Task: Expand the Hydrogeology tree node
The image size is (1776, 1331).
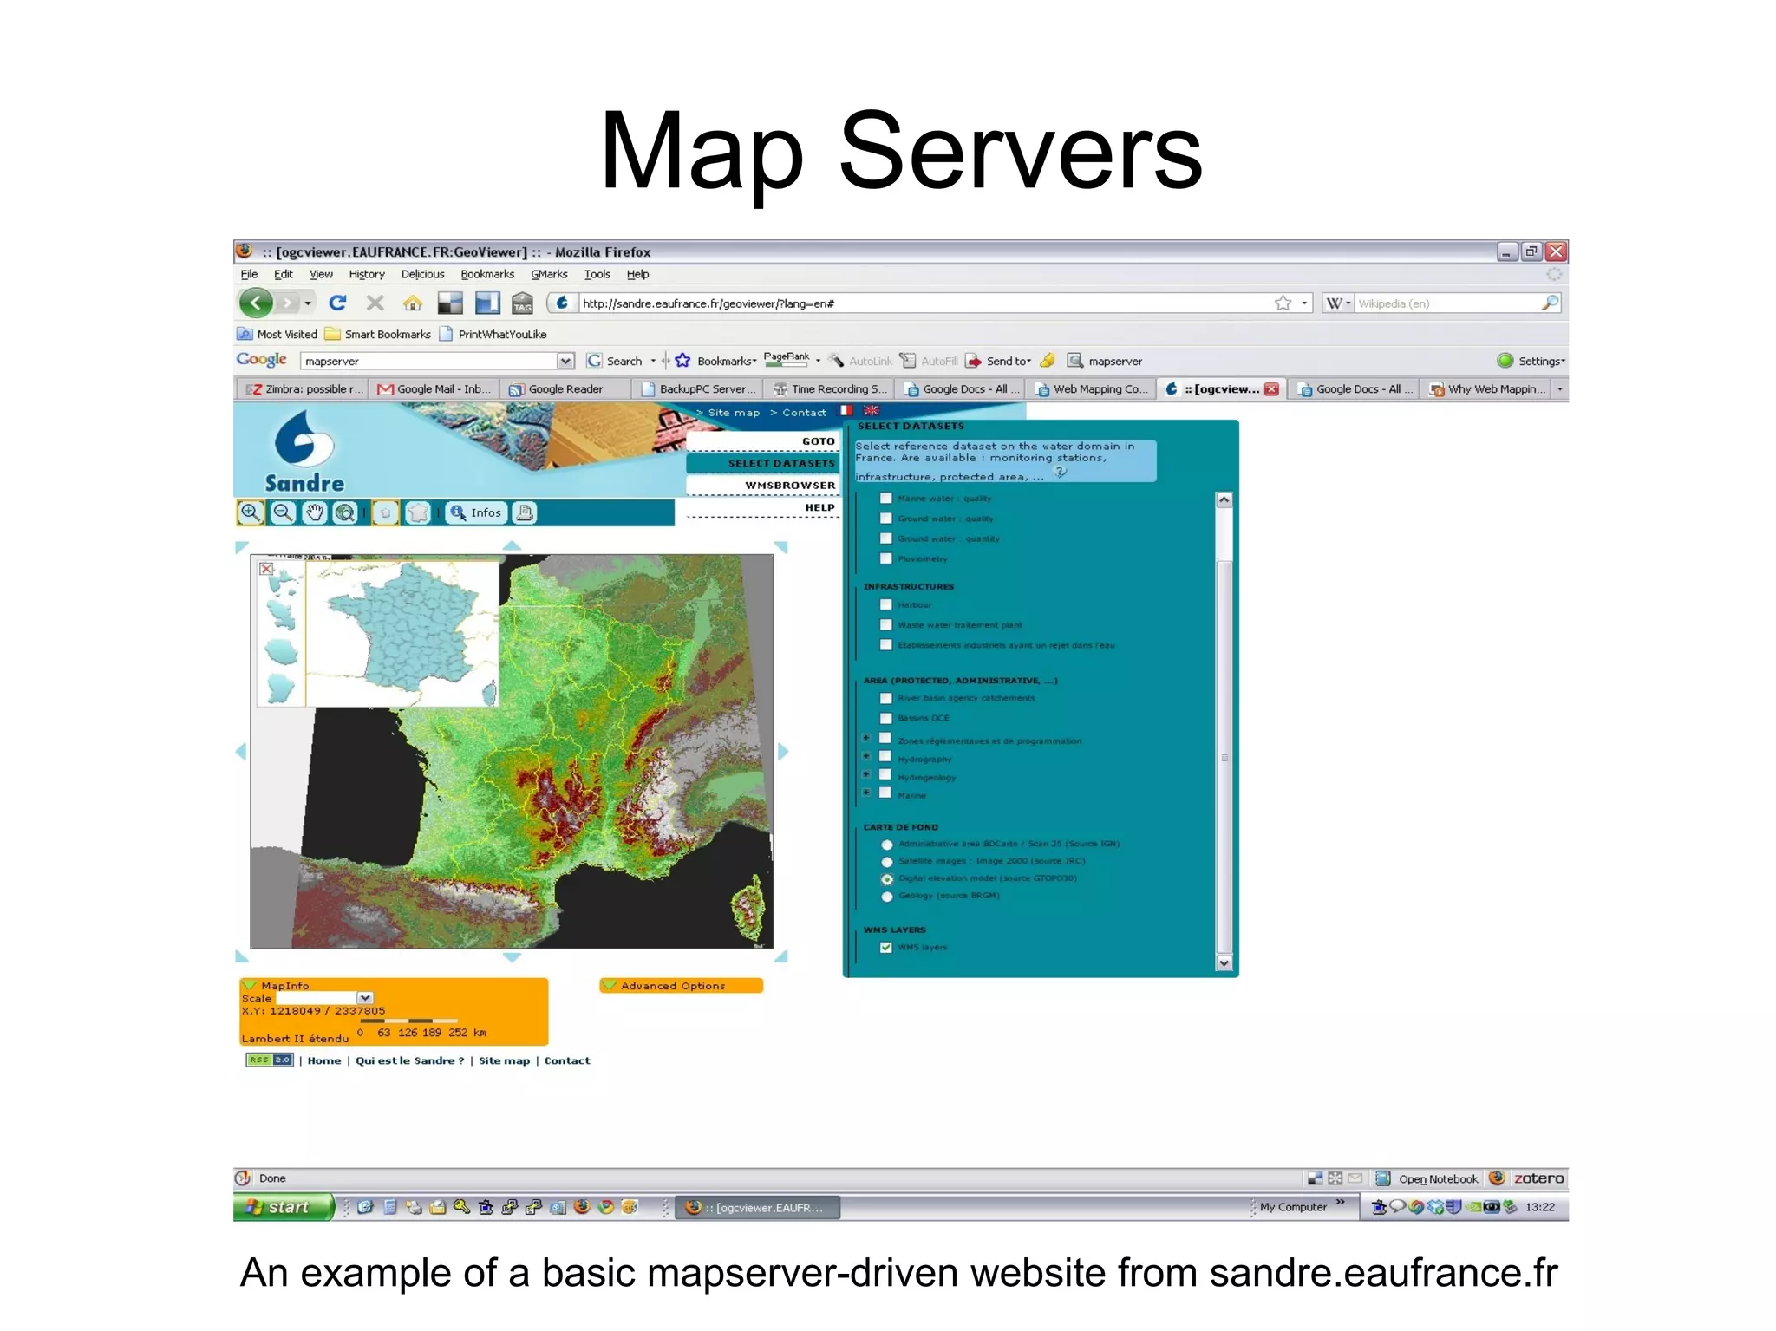Action: 865,774
